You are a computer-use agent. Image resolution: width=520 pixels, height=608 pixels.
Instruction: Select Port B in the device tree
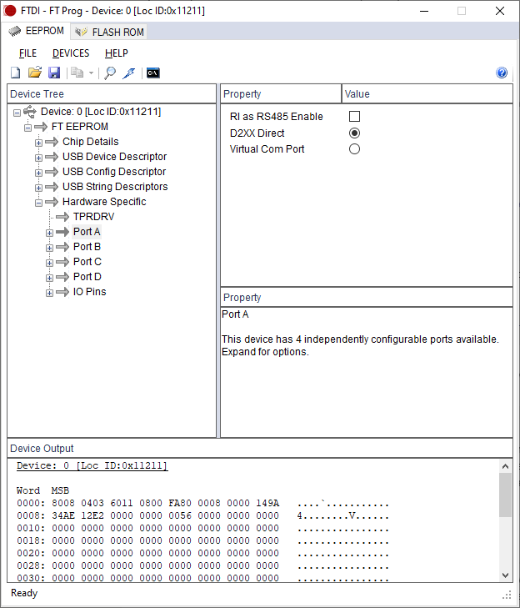pos(87,247)
